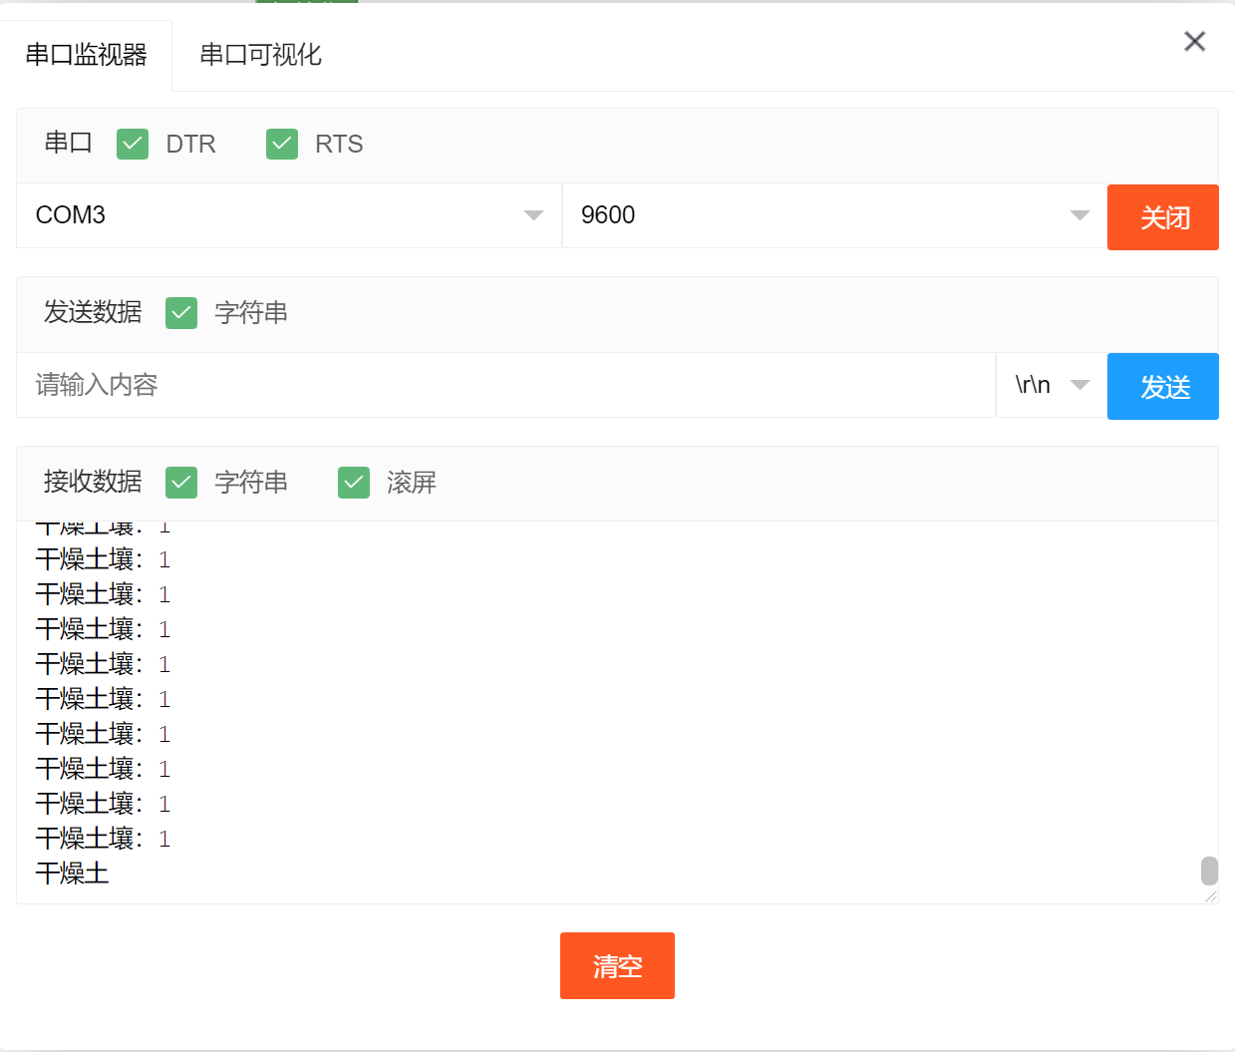This screenshot has width=1235, height=1052.
Task: Toggle 字符串 checkbox beside 发送数据
Action: click(x=181, y=313)
